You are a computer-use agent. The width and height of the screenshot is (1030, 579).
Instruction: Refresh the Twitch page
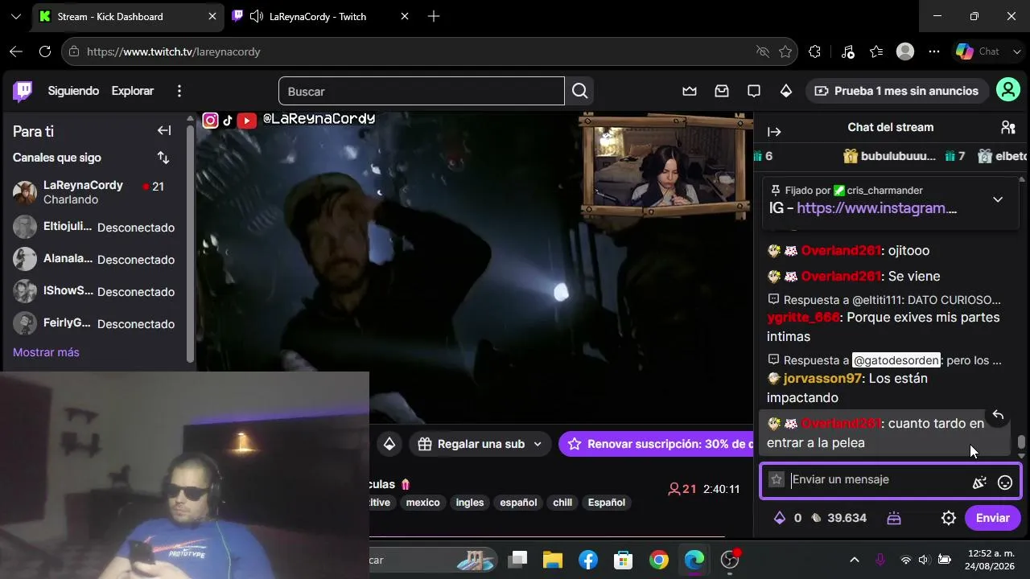pyautogui.click(x=45, y=51)
